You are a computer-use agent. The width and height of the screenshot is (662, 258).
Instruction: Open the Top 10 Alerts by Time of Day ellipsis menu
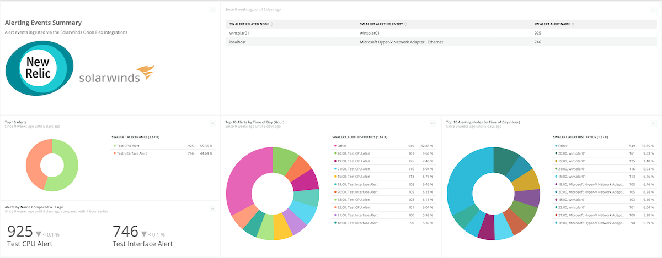(x=433, y=124)
